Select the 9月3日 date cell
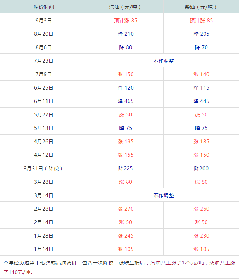The width and height of the screenshot is (239, 279). point(44,21)
